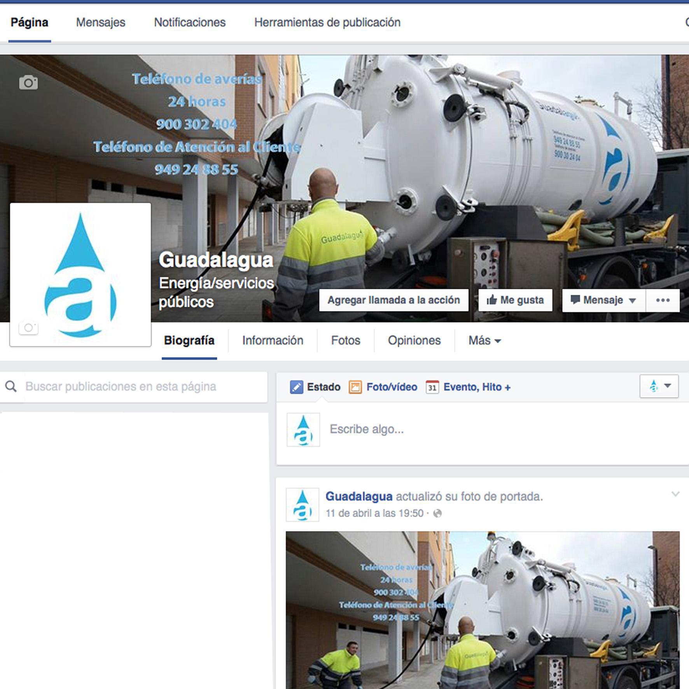The height and width of the screenshot is (689, 689).
Task: Click the public globe privacy icon
Action: (x=437, y=514)
